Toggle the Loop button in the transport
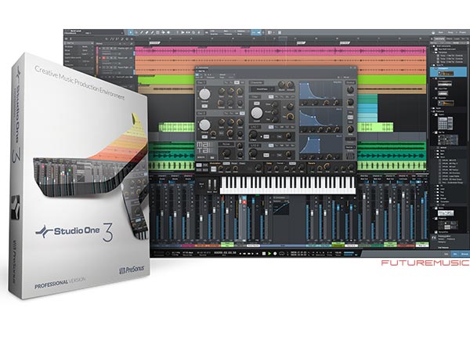The width and height of the screenshot is (470, 337). pos(282,254)
